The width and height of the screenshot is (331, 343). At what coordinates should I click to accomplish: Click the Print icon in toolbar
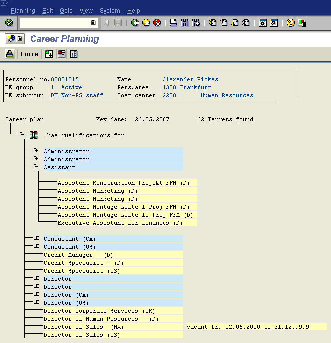(x=173, y=23)
